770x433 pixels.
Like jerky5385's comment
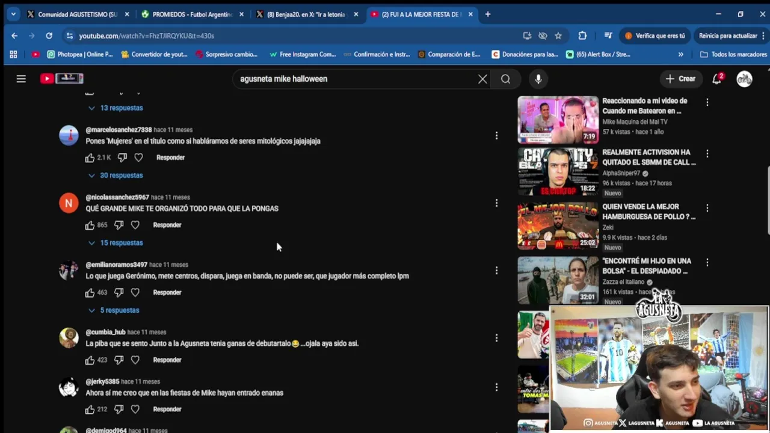(x=90, y=409)
